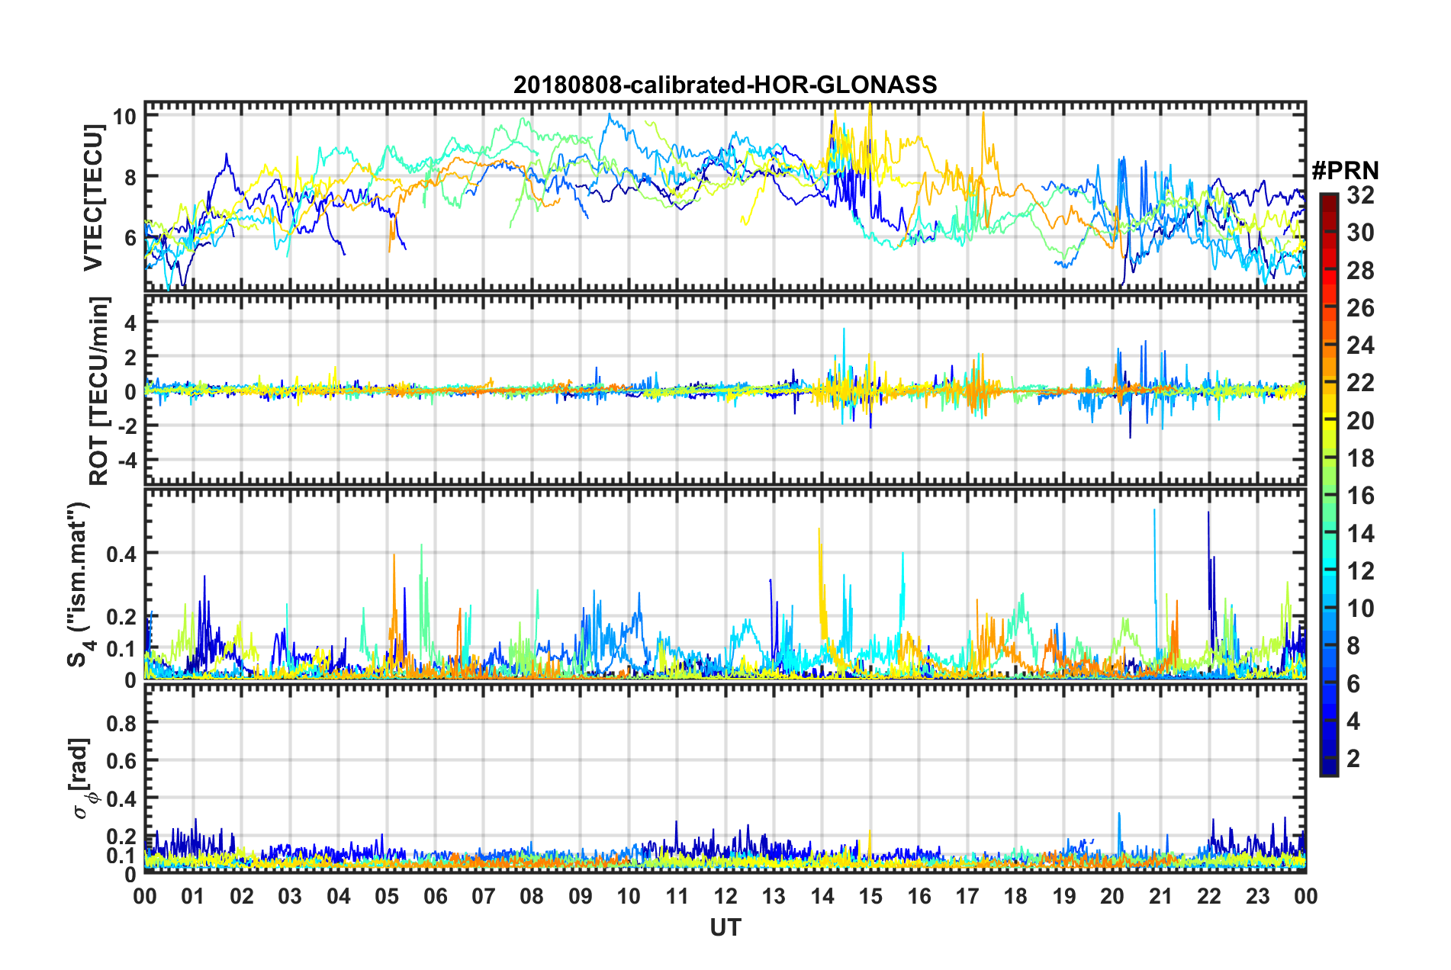Click the UT axis hour label "21"

coord(1161,896)
